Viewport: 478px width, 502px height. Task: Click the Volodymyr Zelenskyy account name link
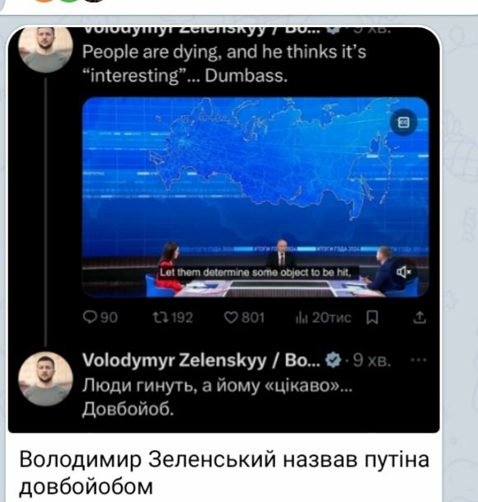pyautogui.click(x=201, y=360)
